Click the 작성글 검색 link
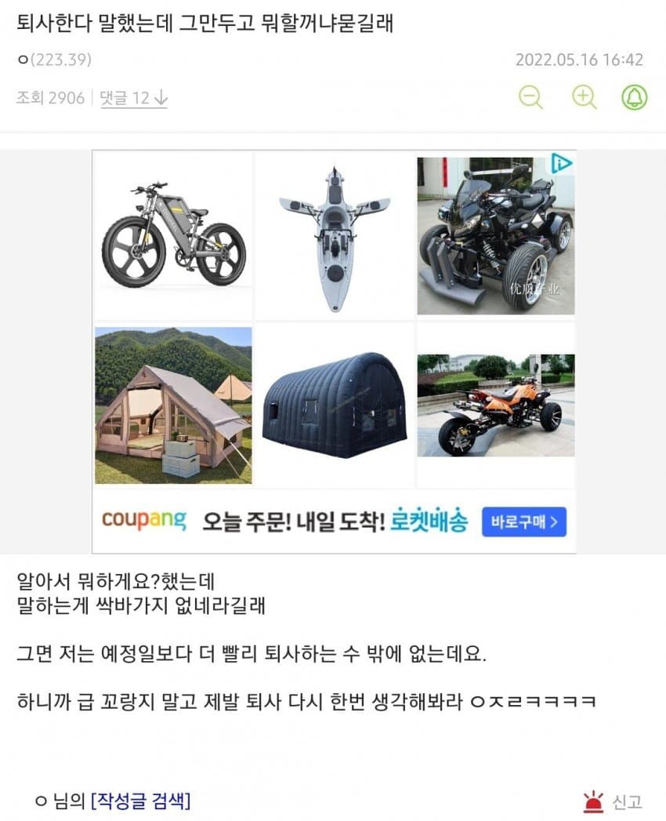Image resolution: width=666 pixels, height=821 pixels. point(141,801)
